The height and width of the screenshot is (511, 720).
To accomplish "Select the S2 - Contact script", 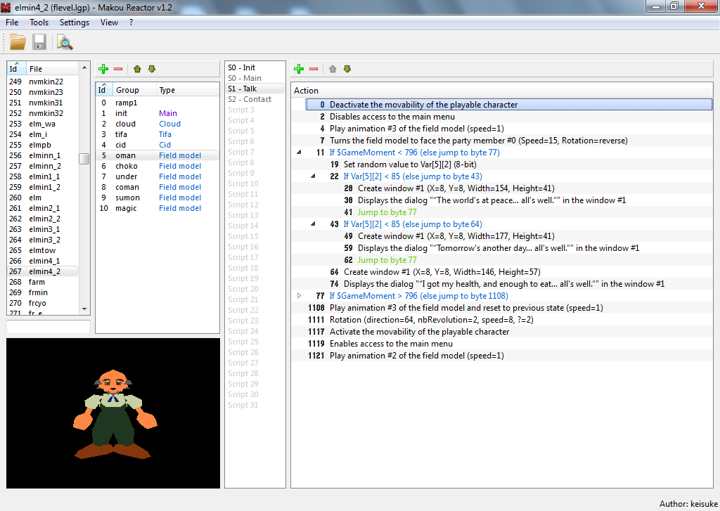I will (x=250, y=99).
